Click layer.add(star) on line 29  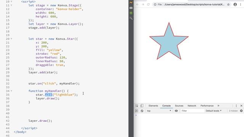coord(43,72)
